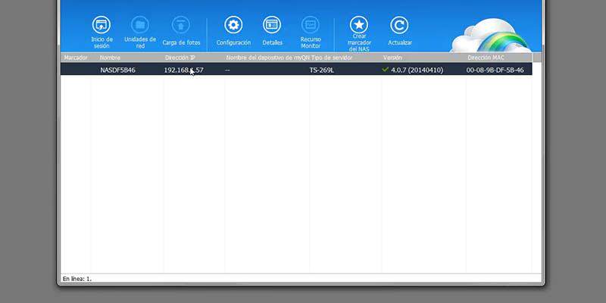
Task: Select the NASDF5B46 device name
Action: click(118, 70)
